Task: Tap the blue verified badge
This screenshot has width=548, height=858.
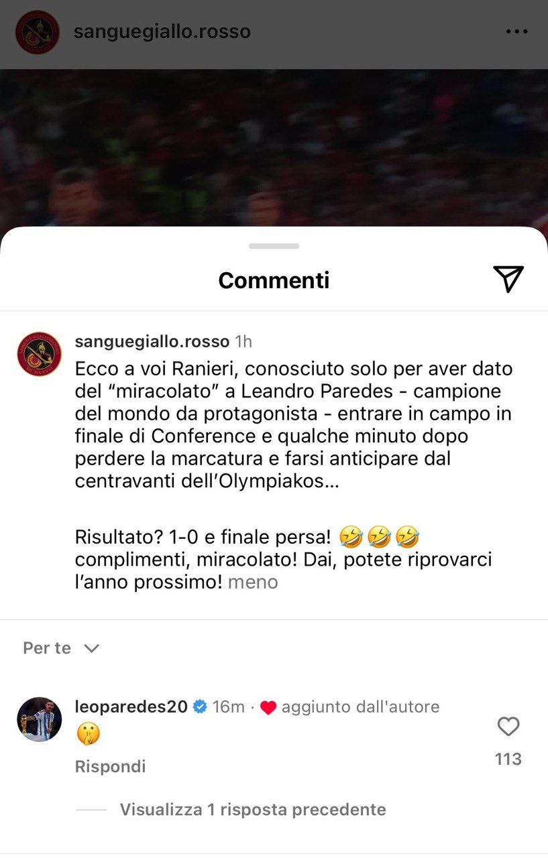Action: click(200, 707)
